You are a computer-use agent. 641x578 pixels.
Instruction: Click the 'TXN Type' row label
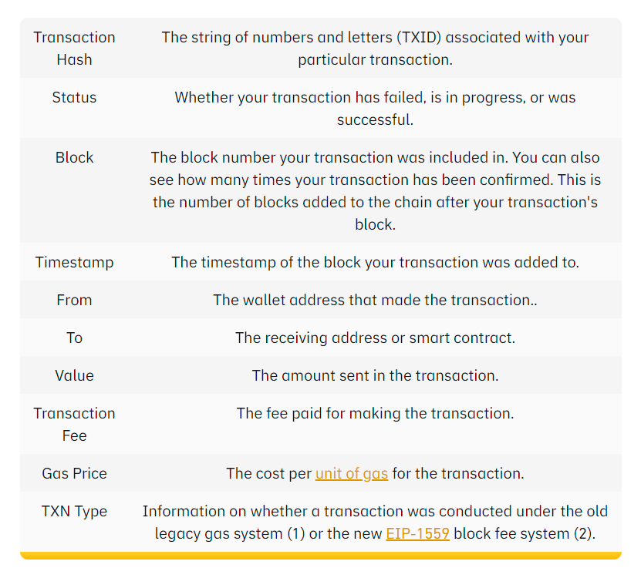(74, 511)
